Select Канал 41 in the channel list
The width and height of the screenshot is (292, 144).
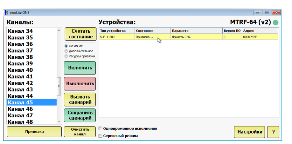[x=32, y=76]
